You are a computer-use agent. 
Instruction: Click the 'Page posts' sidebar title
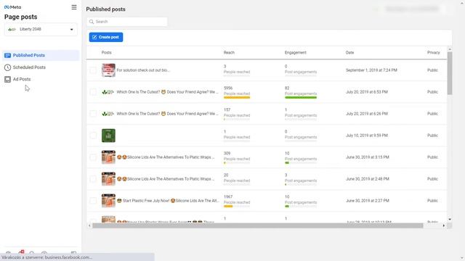click(x=21, y=17)
